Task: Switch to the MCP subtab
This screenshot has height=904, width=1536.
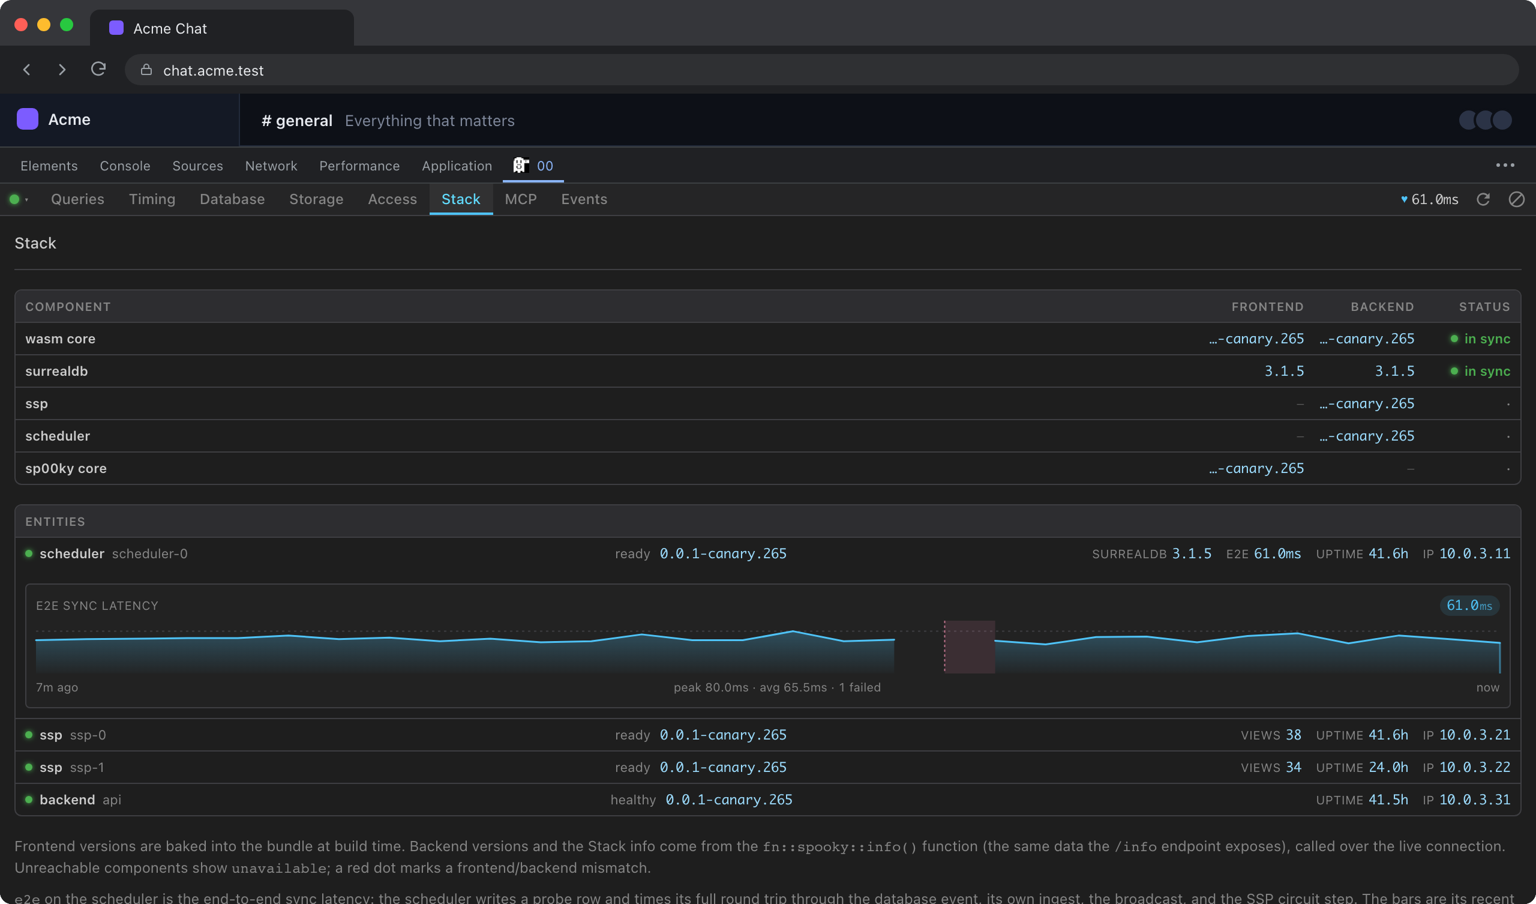Action: tap(521, 199)
